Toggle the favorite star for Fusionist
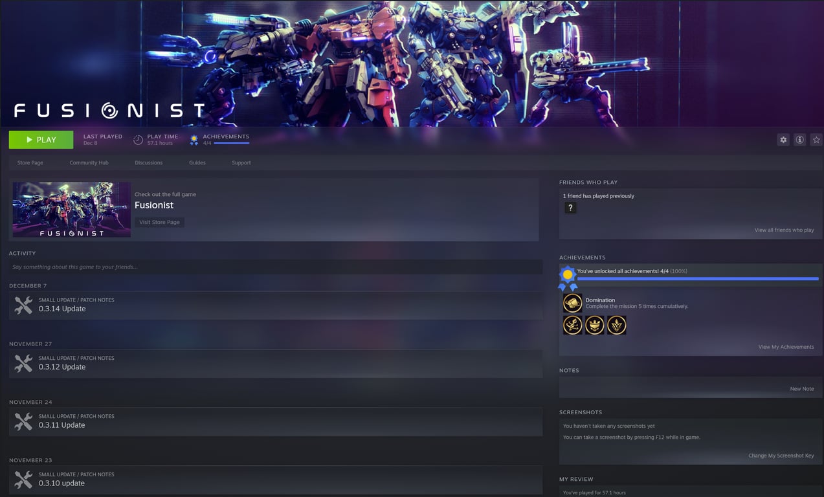The width and height of the screenshot is (824, 497). [816, 139]
